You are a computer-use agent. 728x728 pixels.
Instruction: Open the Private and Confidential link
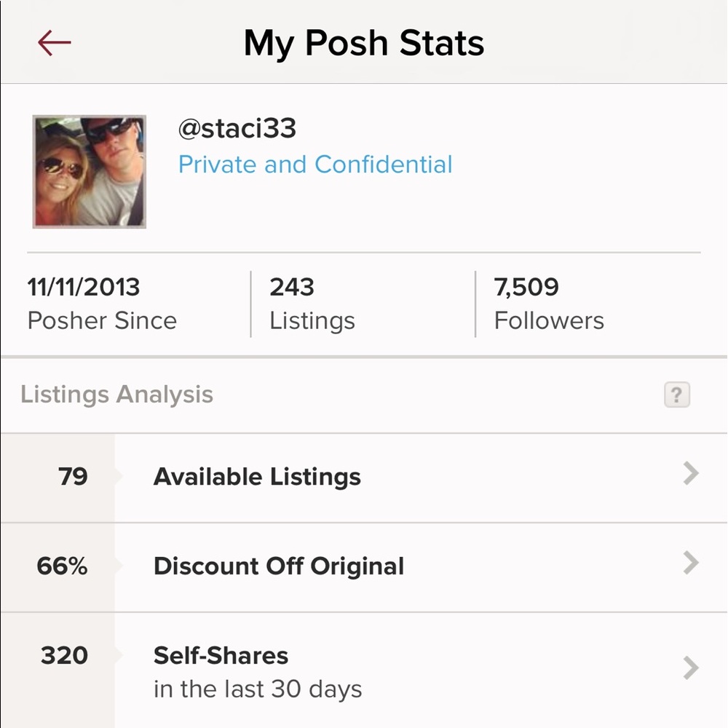coord(315,165)
